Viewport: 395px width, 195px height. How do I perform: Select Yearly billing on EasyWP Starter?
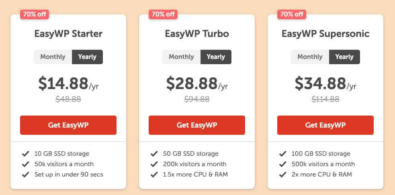tap(88, 57)
